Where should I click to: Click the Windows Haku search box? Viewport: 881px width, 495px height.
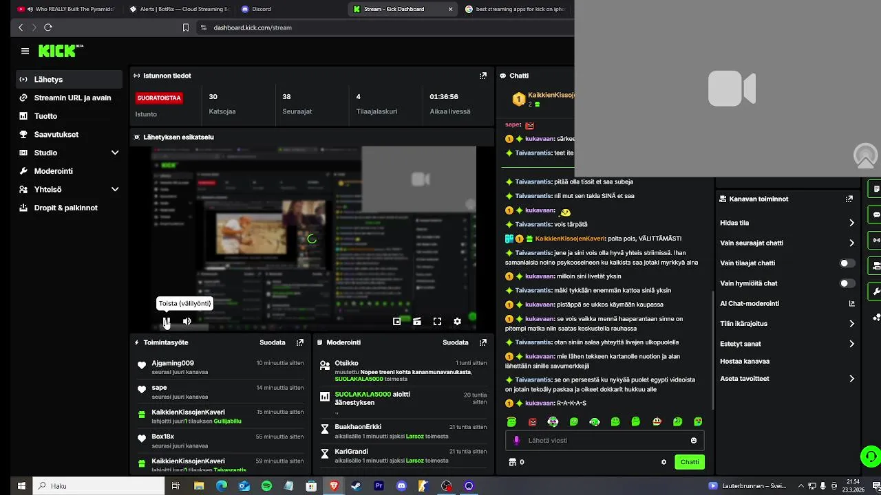[x=98, y=485]
